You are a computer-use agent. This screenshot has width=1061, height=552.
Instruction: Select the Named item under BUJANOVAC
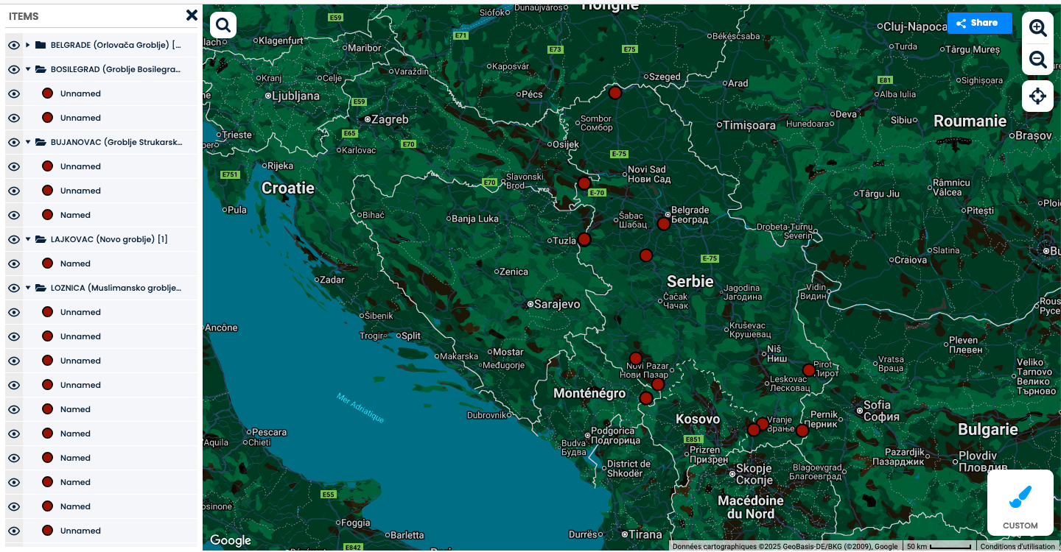tap(75, 215)
